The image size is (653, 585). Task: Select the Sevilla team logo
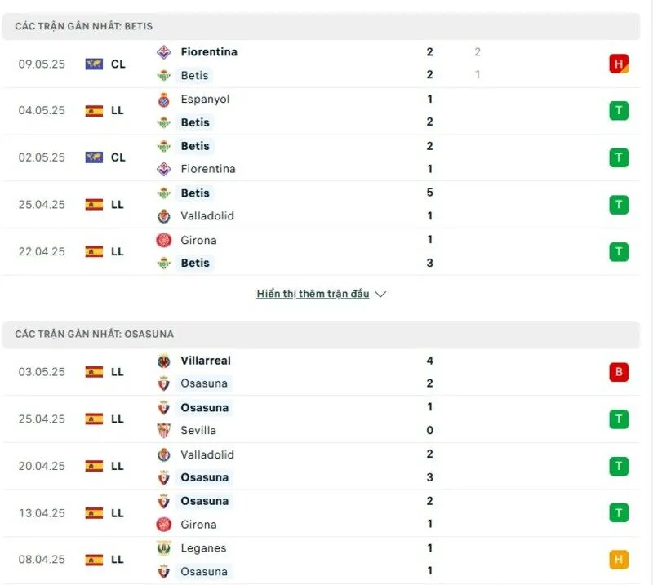(166, 430)
